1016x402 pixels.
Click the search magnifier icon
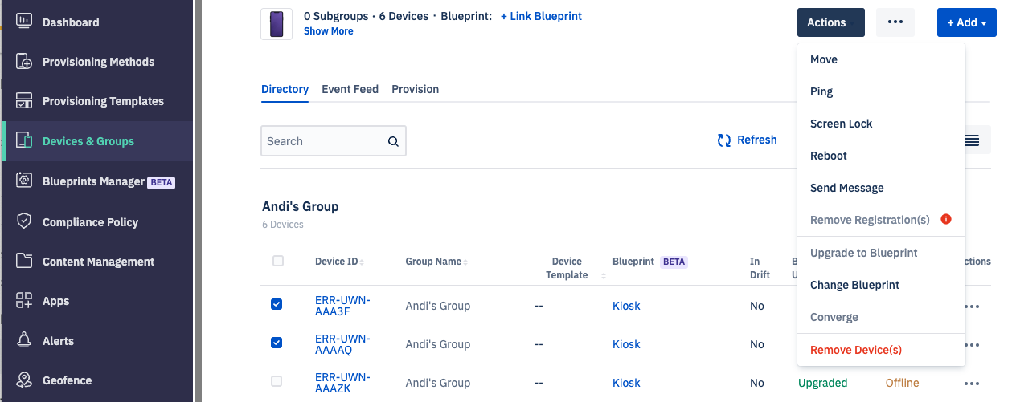pos(393,141)
